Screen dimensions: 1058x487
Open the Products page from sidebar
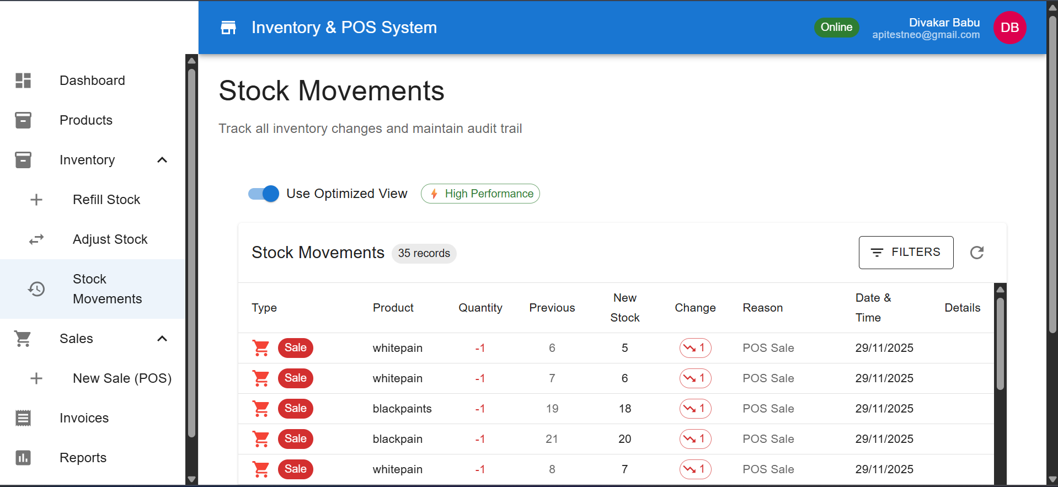(86, 120)
